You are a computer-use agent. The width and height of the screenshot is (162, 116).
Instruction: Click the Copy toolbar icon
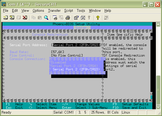coord(33,18)
